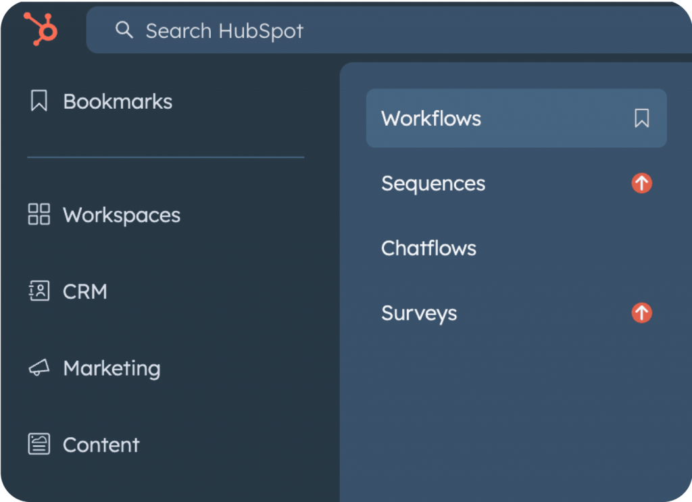Click the Bookmarks ribbon icon in sidebar
The height and width of the screenshot is (502, 692).
[x=39, y=101]
